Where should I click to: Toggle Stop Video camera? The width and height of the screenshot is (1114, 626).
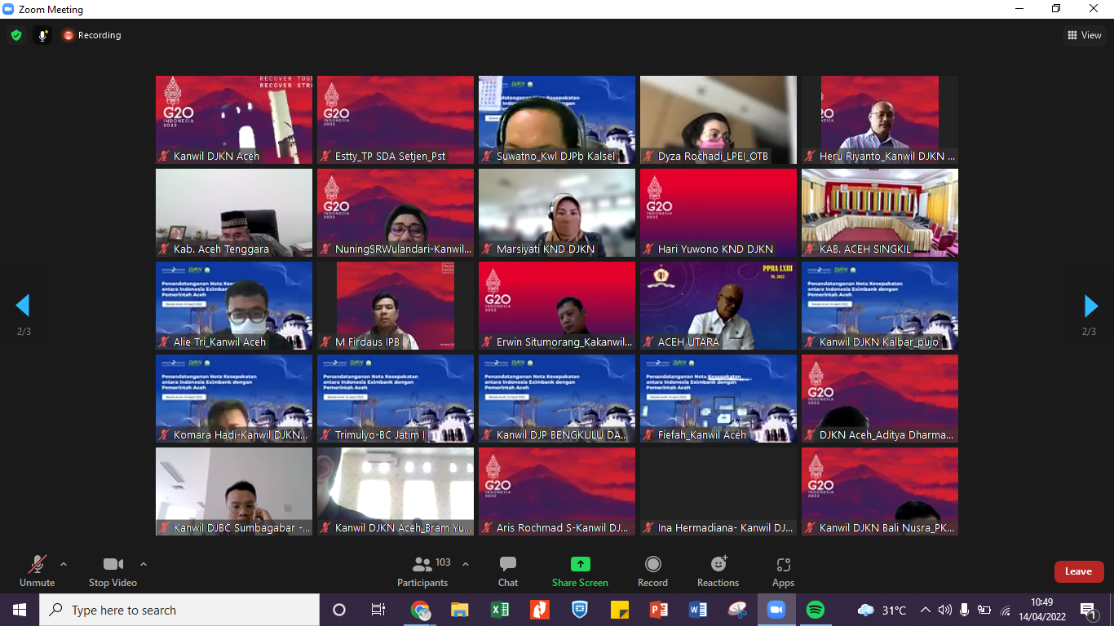tap(113, 571)
